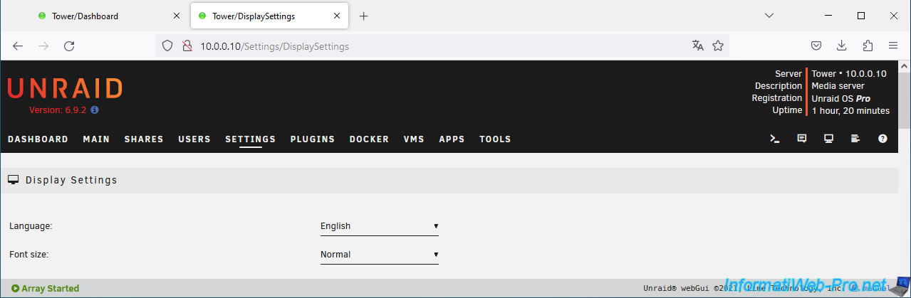The width and height of the screenshot is (911, 298).
Task: Open the extensions puzzle icon
Action: coord(867,46)
